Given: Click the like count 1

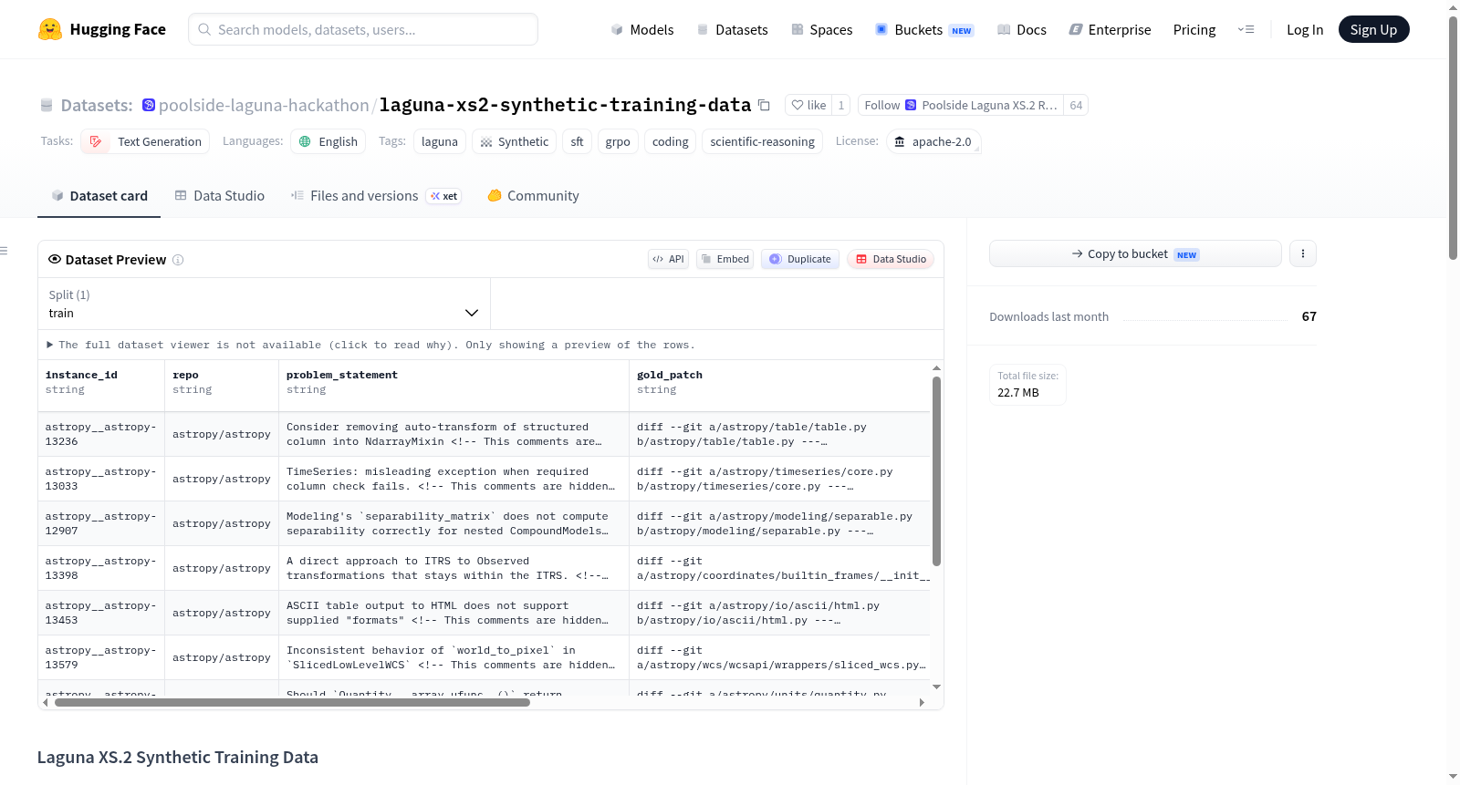Looking at the screenshot, I should (841, 105).
